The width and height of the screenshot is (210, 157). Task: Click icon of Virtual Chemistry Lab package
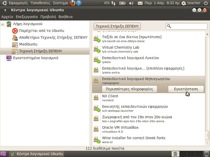[x=97, y=49]
